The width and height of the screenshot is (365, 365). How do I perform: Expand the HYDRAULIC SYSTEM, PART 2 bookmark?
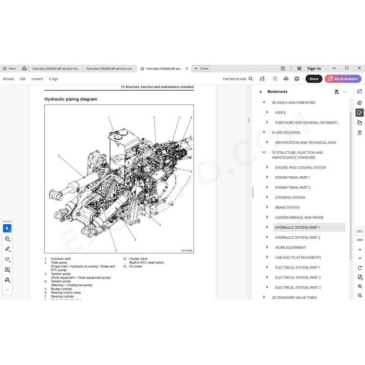267,237
